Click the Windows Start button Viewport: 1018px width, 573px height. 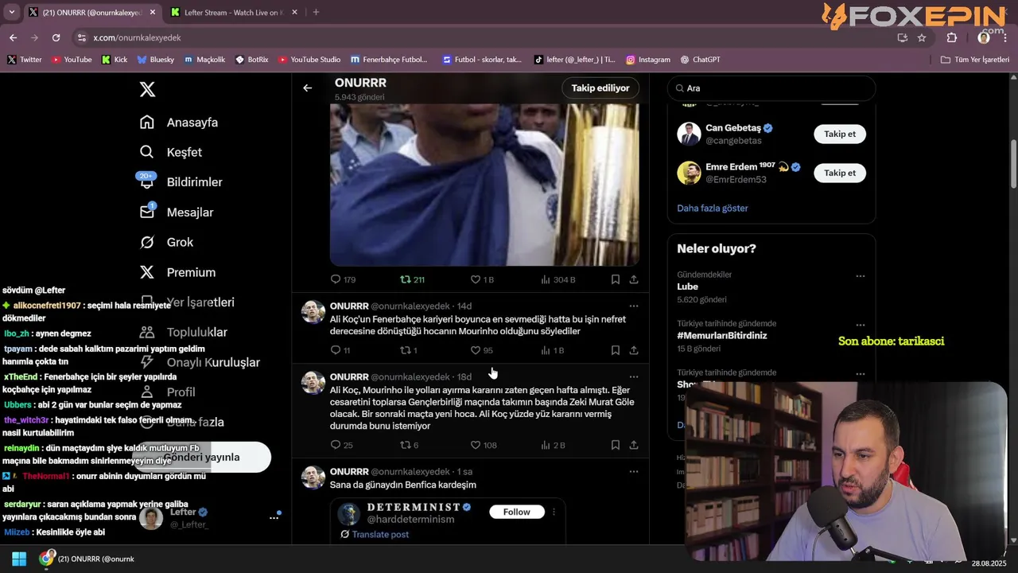(x=19, y=559)
